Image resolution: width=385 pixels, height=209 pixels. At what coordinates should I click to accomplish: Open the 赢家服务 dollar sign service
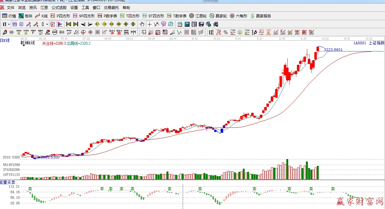click(261, 16)
